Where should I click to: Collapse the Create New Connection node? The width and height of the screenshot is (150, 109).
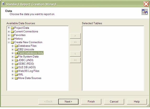tap(9, 42)
